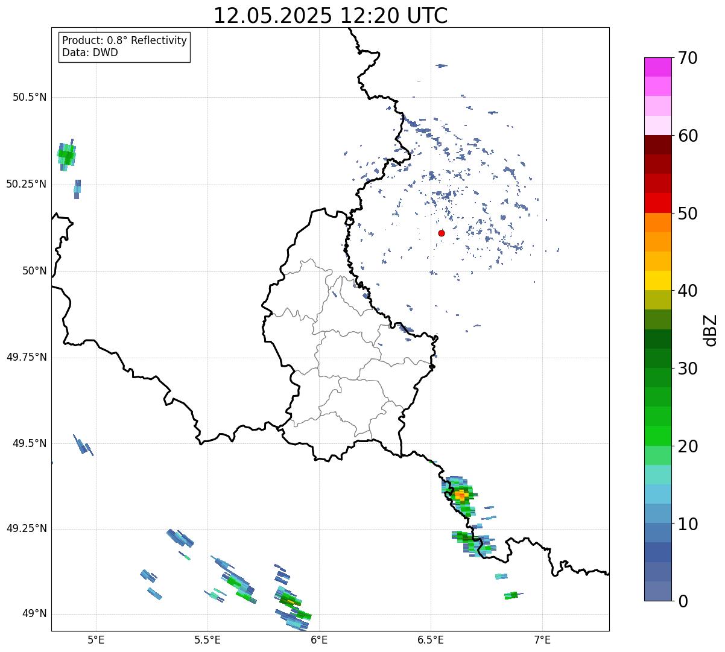This screenshot has width=725, height=652.
Task: Click the 6°E longitude label
Action: coord(319,640)
